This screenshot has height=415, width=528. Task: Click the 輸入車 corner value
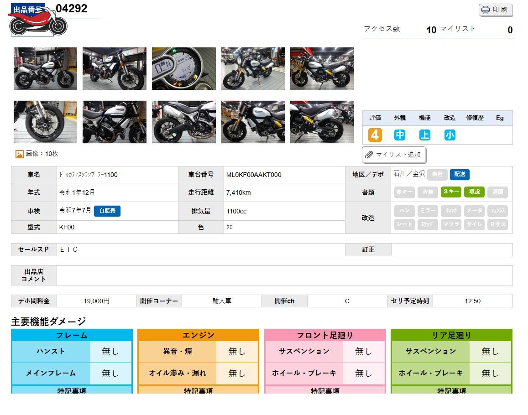click(222, 301)
